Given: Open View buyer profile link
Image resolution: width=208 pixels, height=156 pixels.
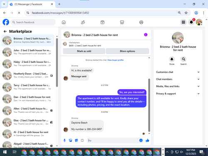Looking at the screenshot, I should point(115,60).
